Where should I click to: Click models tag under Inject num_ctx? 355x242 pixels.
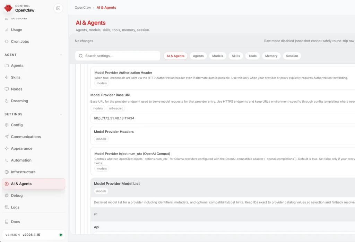tap(102, 168)
